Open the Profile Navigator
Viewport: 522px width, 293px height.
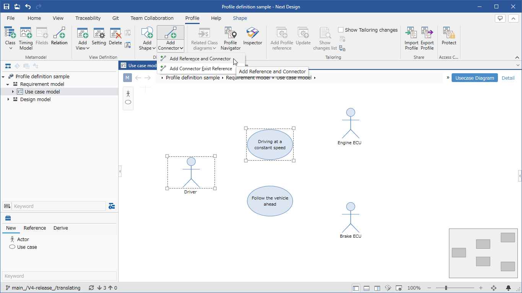(231, 39)
